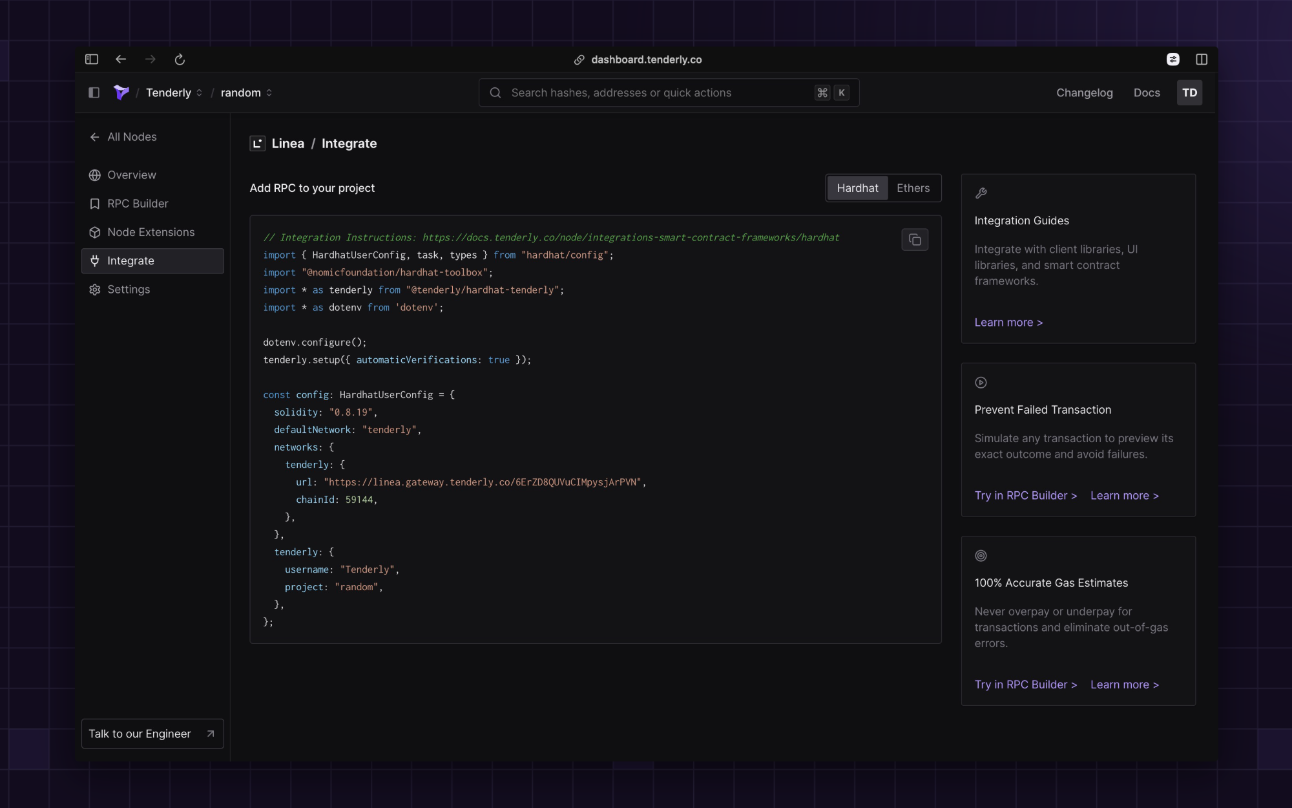Screen dimensions: 1292x808
Task: Open RPC Builder in sidebar
Action: point(138,204)
